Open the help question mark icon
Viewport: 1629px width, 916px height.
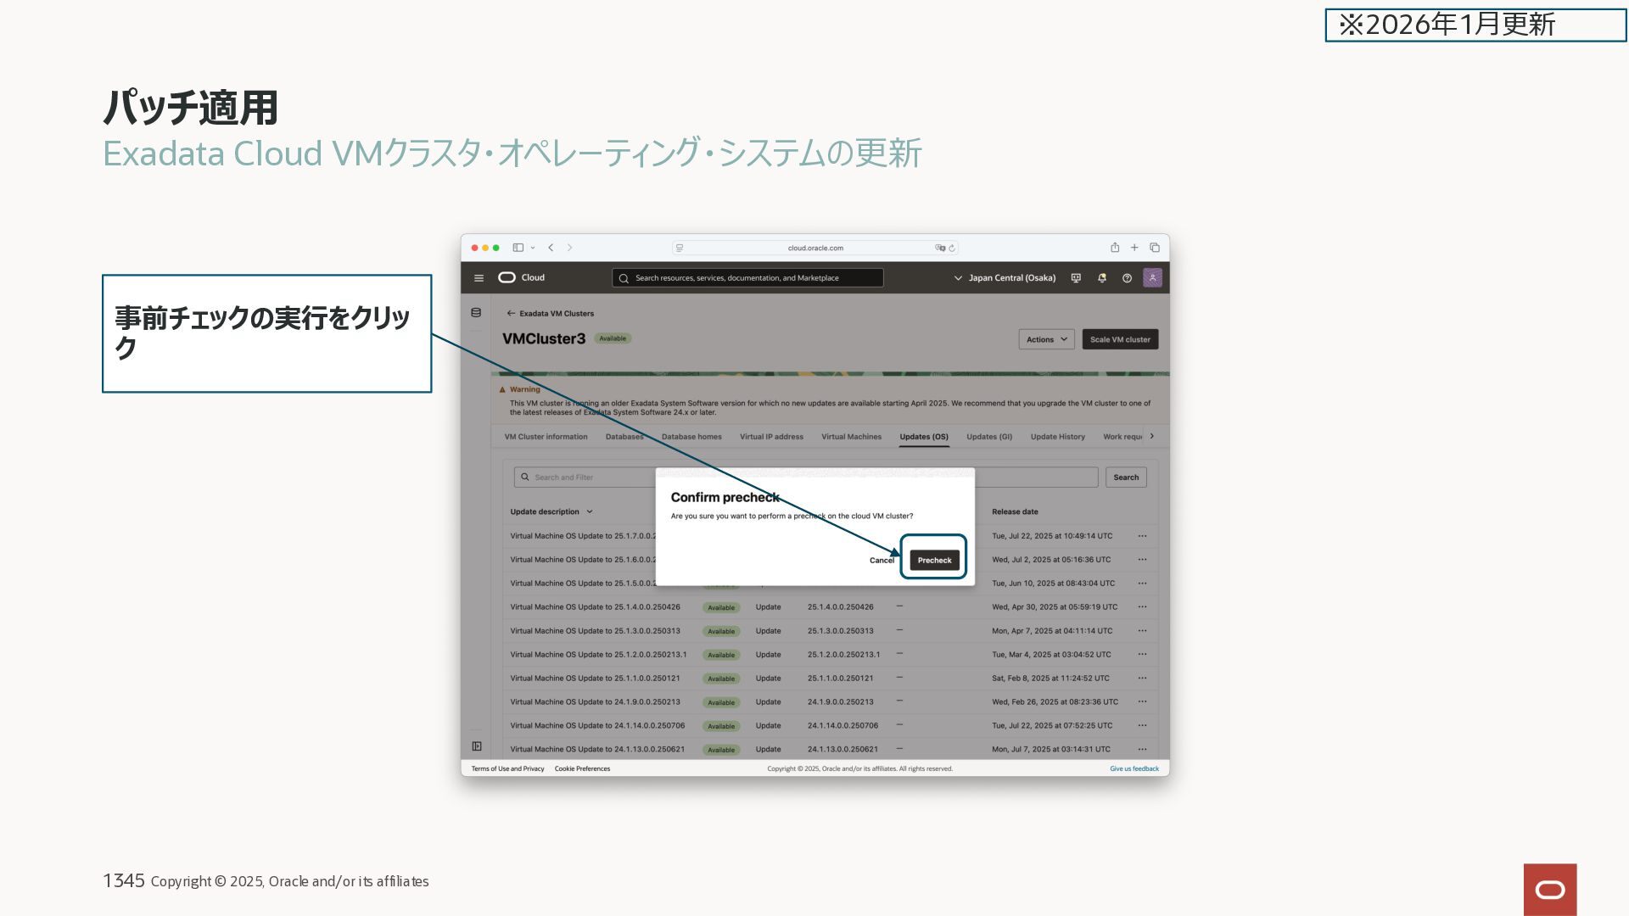[x=1127, y=278]
